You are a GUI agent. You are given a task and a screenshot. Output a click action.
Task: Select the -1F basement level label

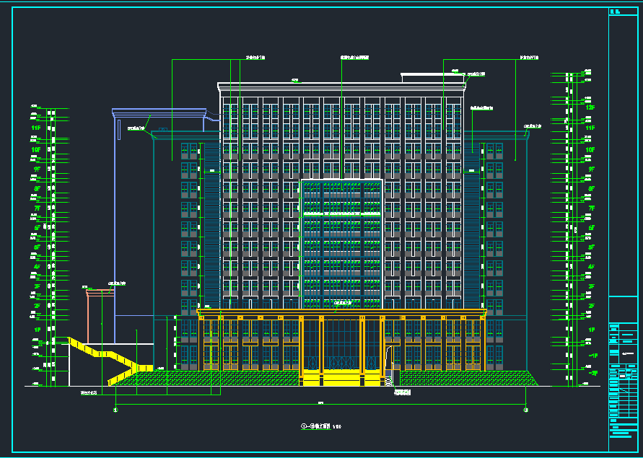pyautogui.click(x=592, y=356)
